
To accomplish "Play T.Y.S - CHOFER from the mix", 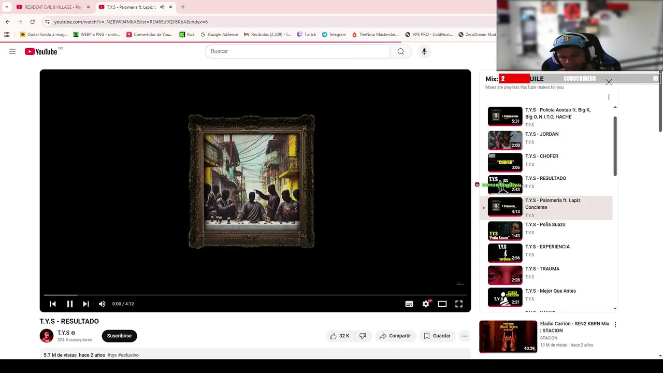I will click(546, 162).
